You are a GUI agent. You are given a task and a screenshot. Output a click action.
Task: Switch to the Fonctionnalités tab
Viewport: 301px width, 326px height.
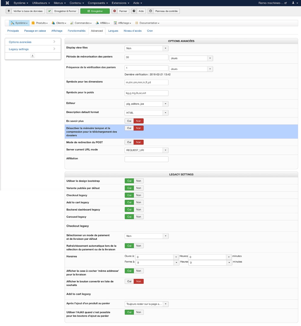(x=76, y=31)
